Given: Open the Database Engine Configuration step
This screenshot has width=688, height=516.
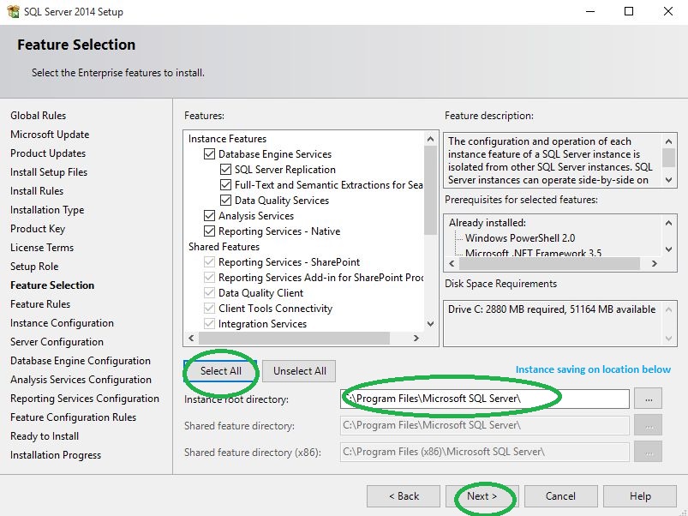Looking at the screenshot, I should [x=81, y=361].
